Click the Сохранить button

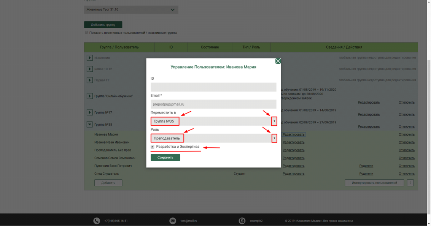pyautogui.click(x=165, y=157)
